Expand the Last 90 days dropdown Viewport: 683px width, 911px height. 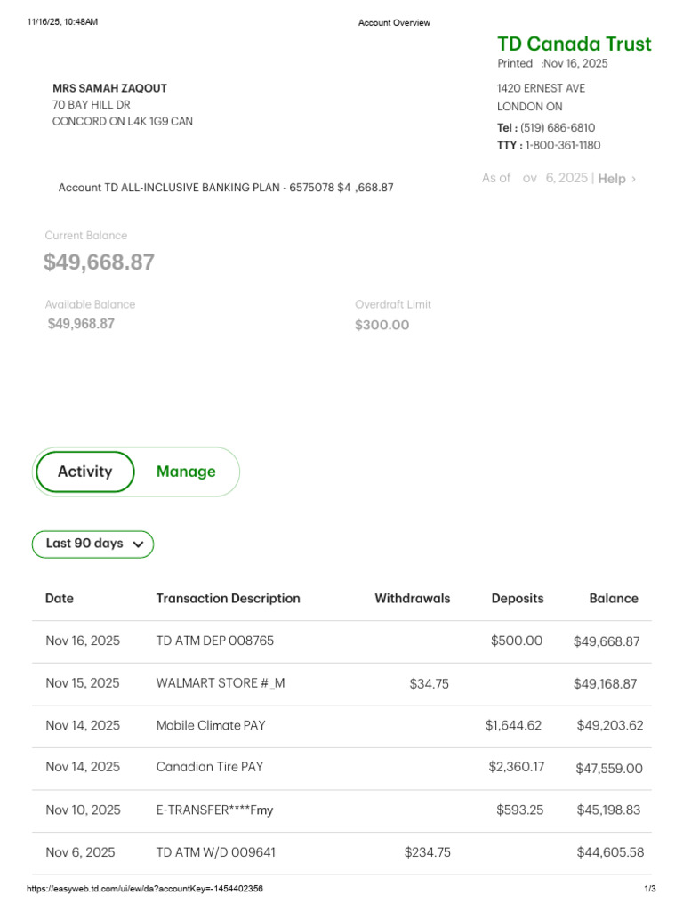(92, 544)
